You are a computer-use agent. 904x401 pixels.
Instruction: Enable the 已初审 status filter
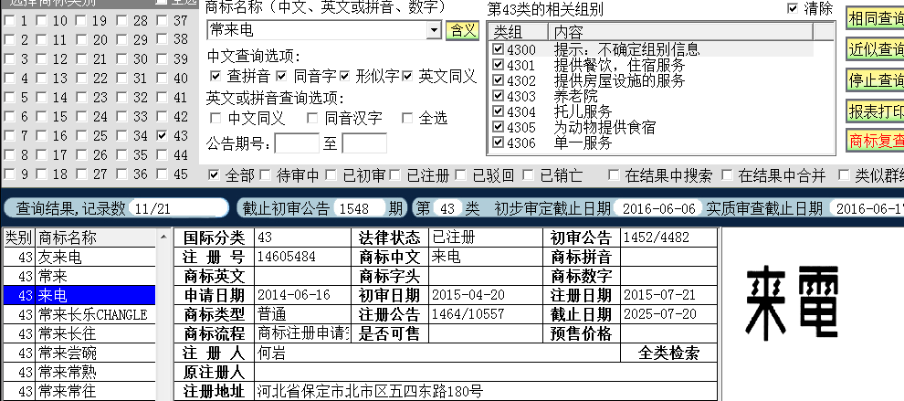click(331, 174)
